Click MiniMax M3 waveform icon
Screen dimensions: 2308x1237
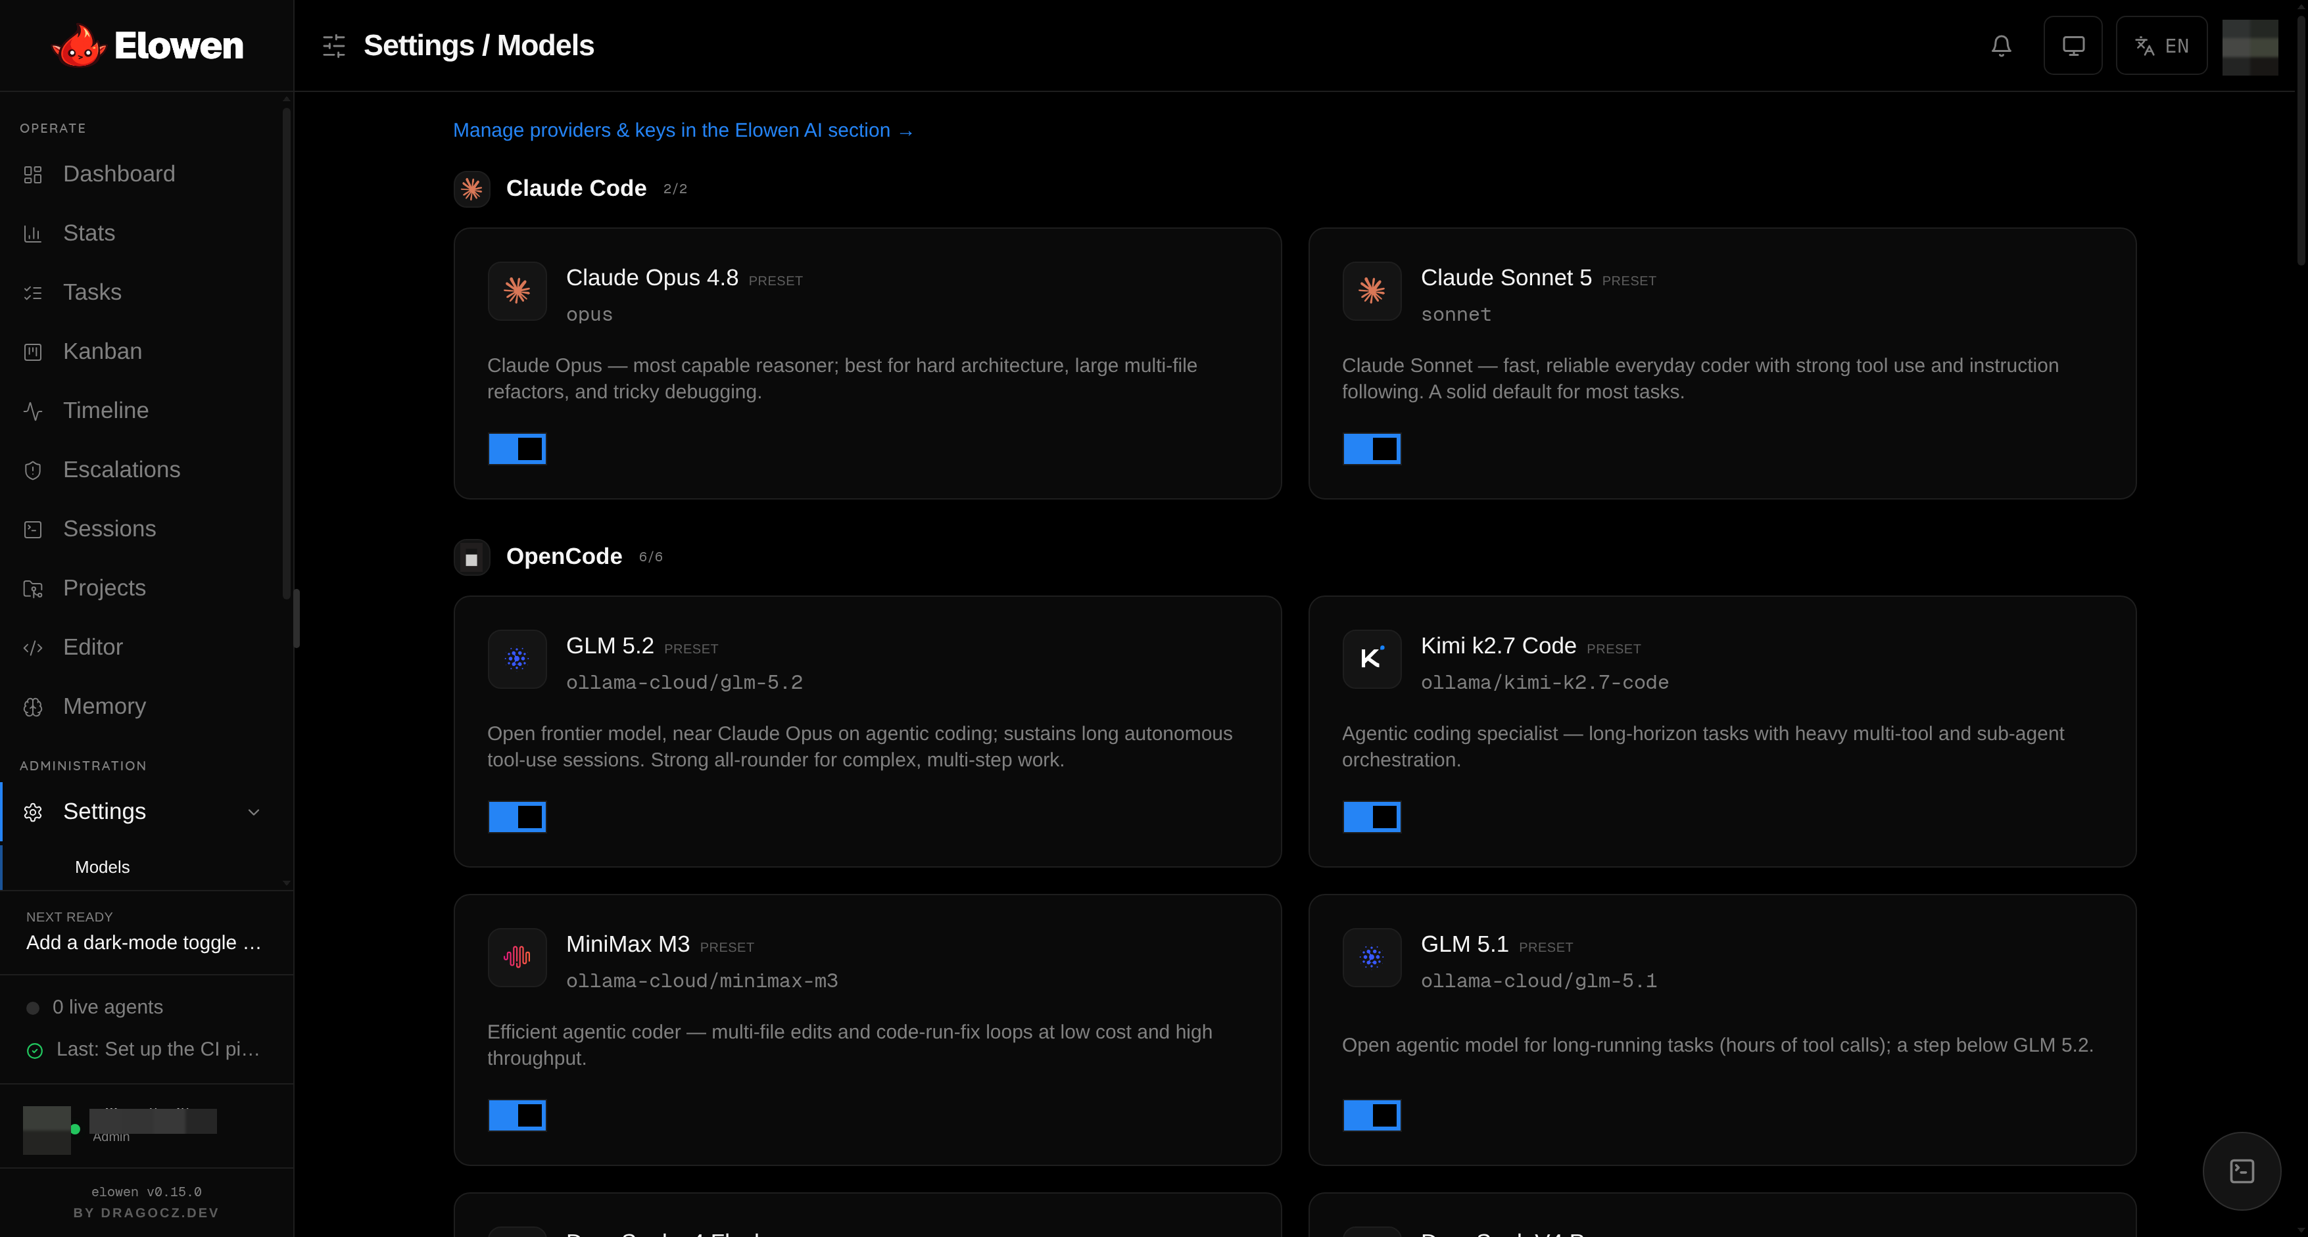tap(517, 956)
